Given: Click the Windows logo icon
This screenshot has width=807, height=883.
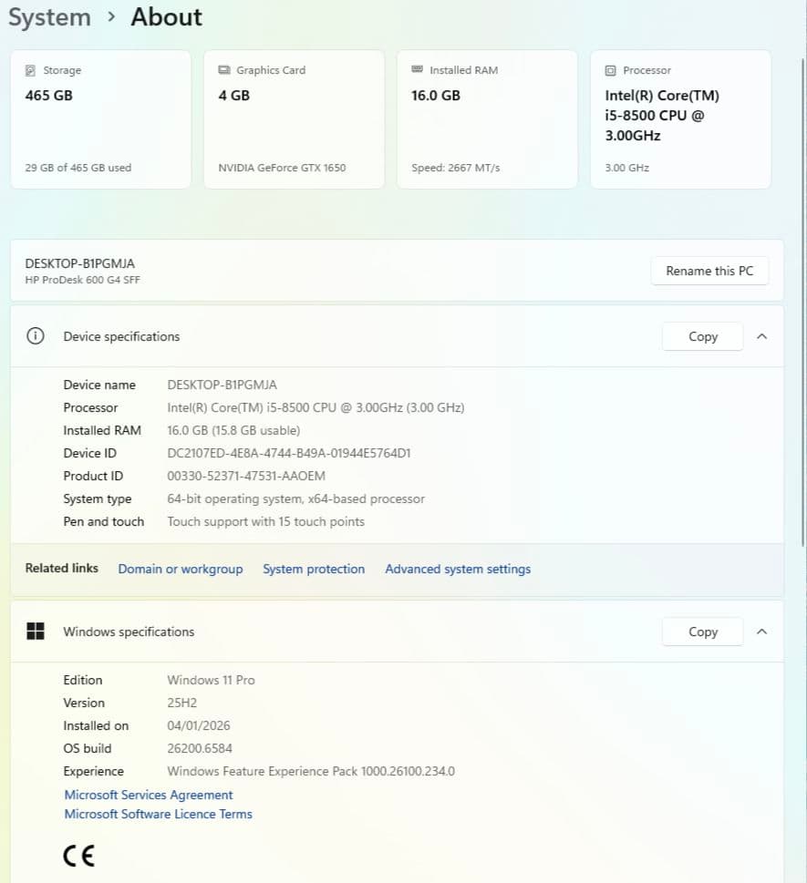Looking at the screenshot, I should 36,631.
